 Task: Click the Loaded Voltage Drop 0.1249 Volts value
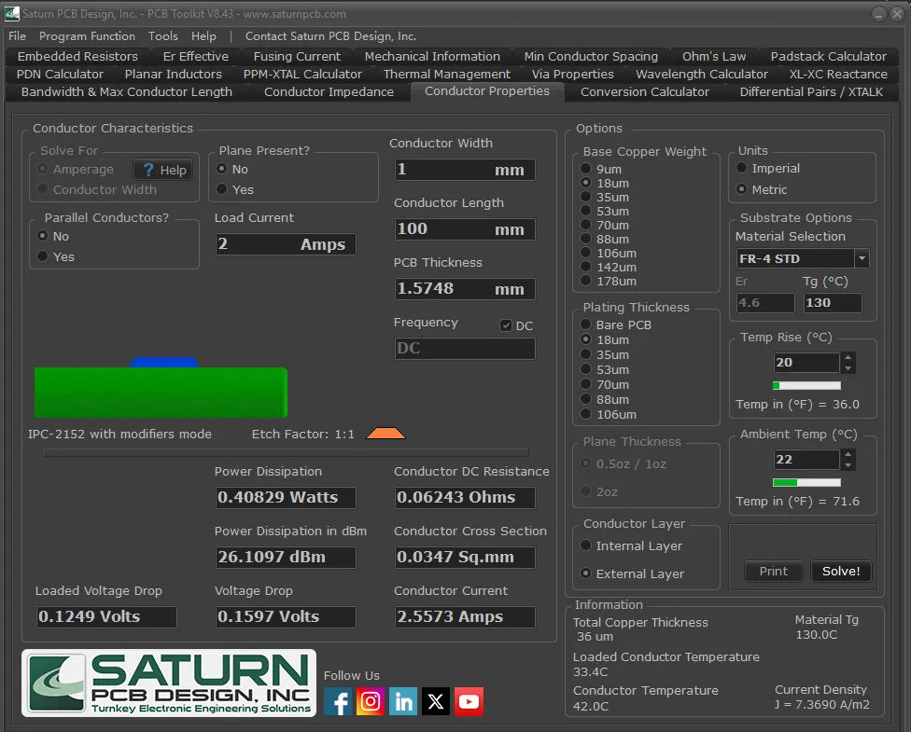click(106, 616)
